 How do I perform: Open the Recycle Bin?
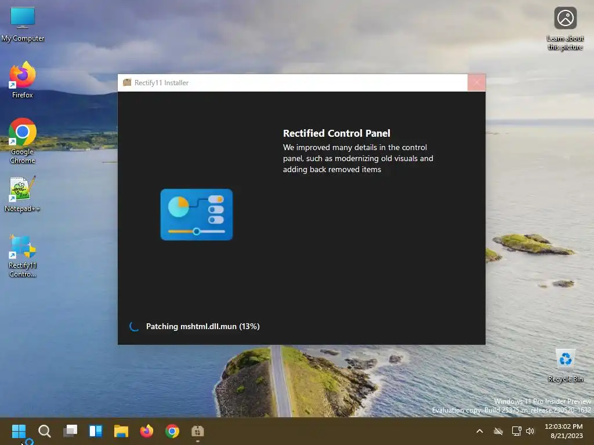pos(565,366)
